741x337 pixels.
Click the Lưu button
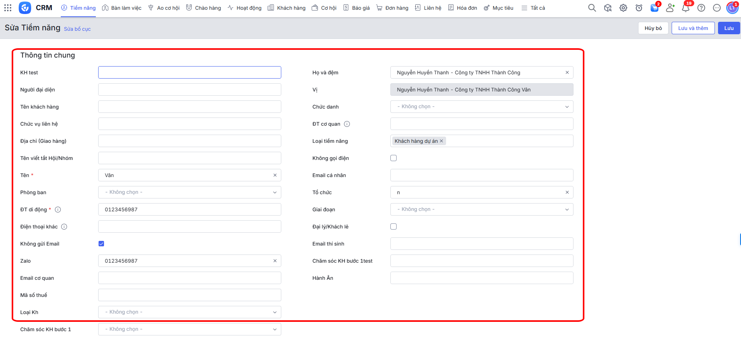pyautogui.click(x=729, y=28)
